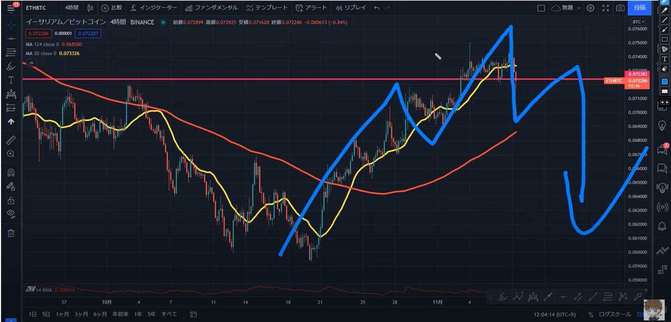This screenshot has width=671, height=322.
Task: Toggle the ログスケール log scale option
Action: [614, 315]
